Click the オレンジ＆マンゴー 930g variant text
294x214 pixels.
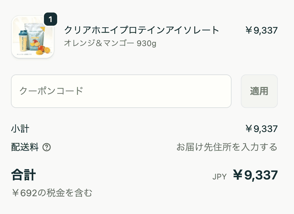click(x=111, y=43)
